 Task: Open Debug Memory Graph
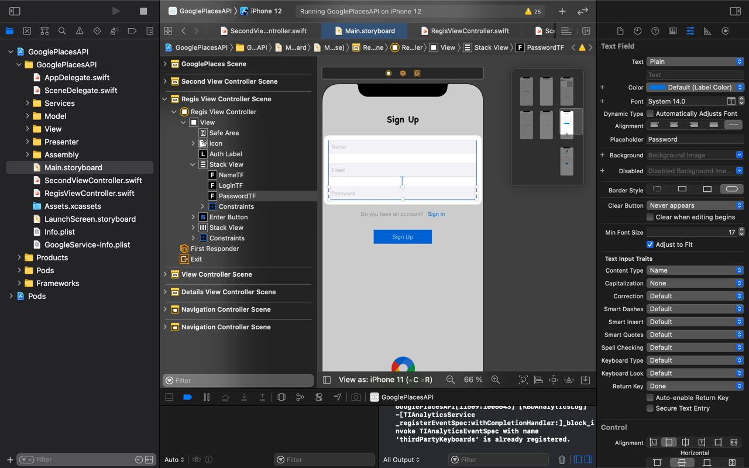coord(300,397)
